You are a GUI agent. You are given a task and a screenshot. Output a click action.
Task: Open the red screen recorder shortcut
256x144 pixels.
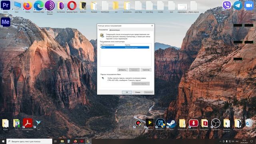coord(138,123)
